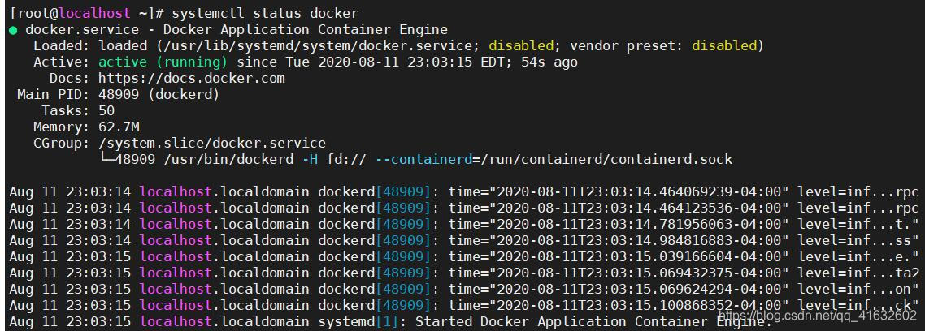Image resolution: width=925 pixels, height=331 pixels.
Task: Click 'level=inf...ss"' truncated log ending
Action: (x=858, y=240)
